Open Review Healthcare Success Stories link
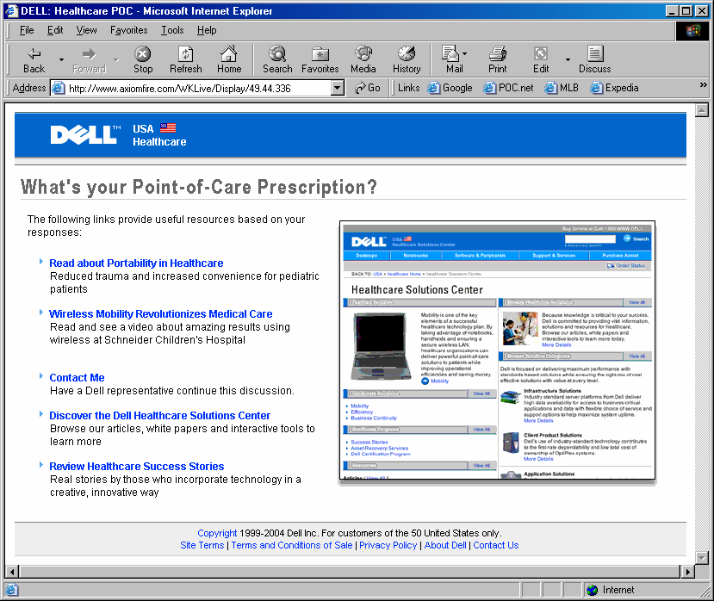 tap(137, 467)
